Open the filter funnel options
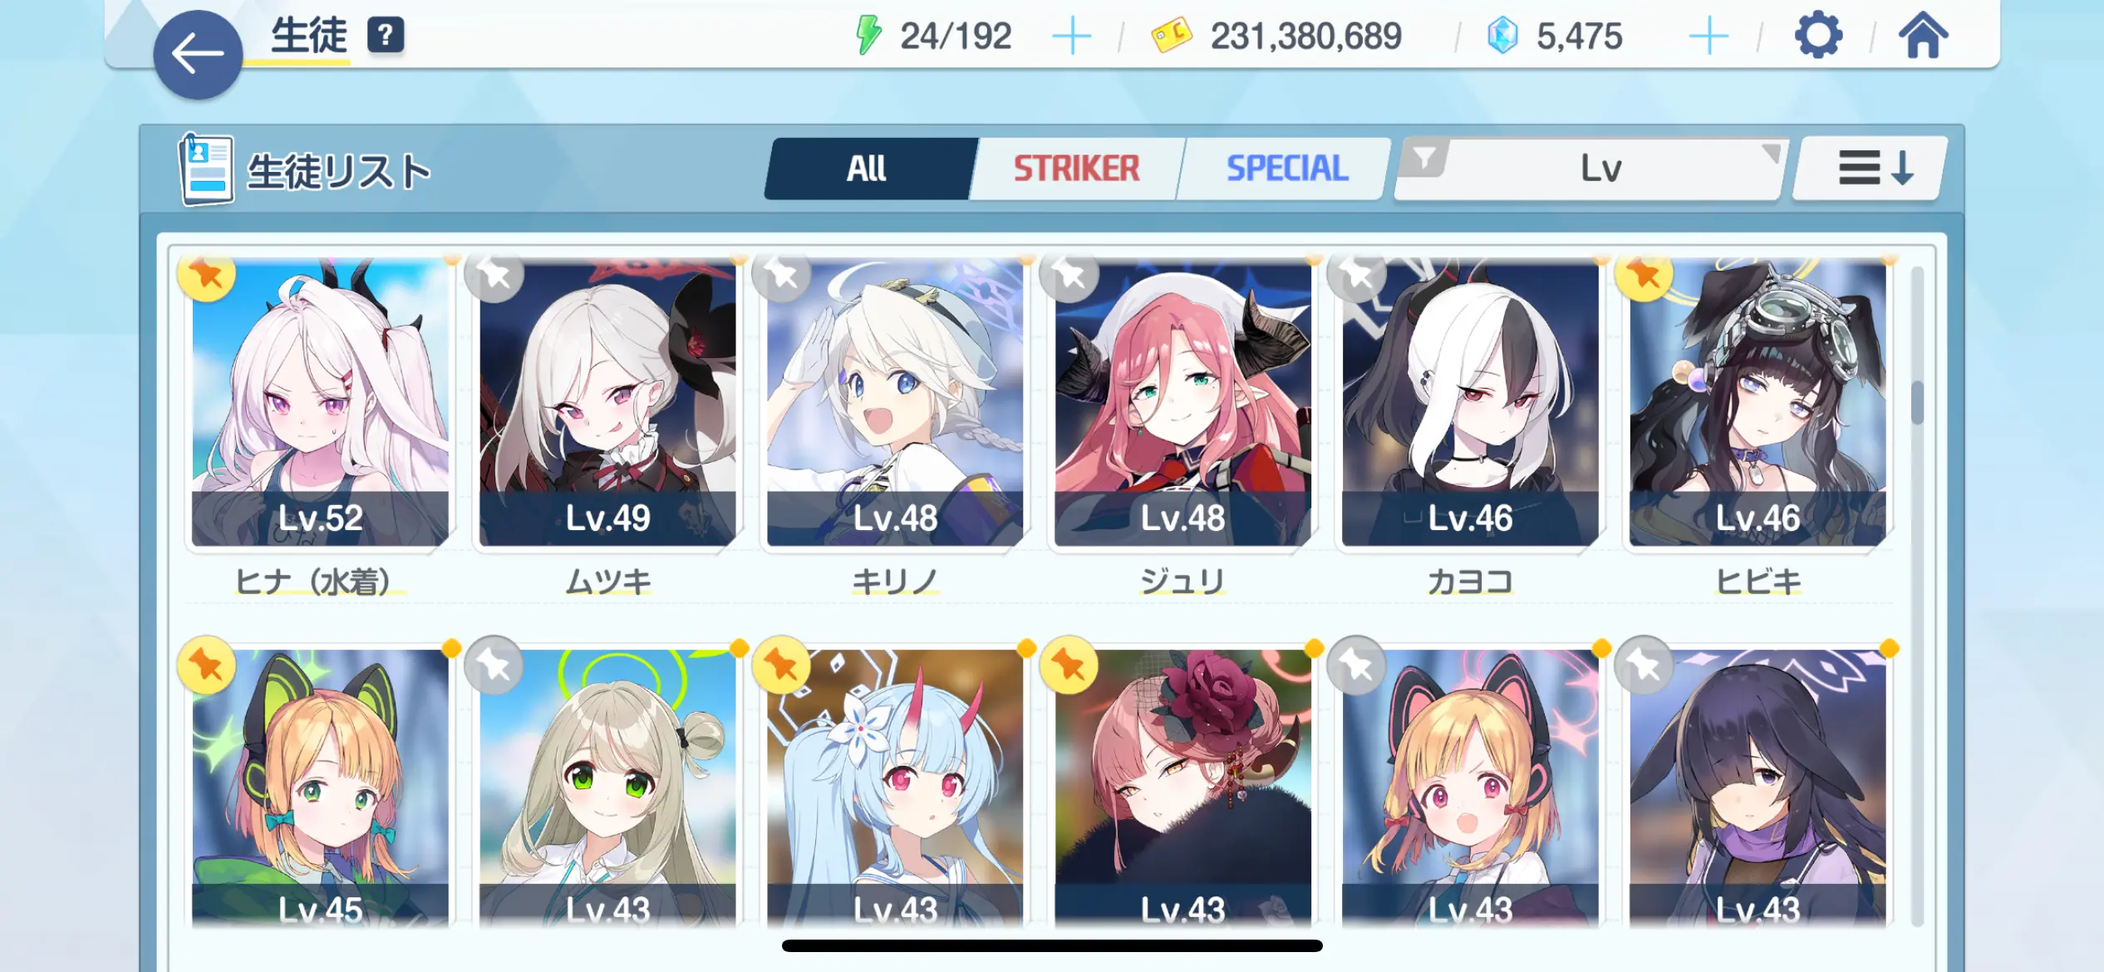The image size is (2104, 972). point(1424,158)
